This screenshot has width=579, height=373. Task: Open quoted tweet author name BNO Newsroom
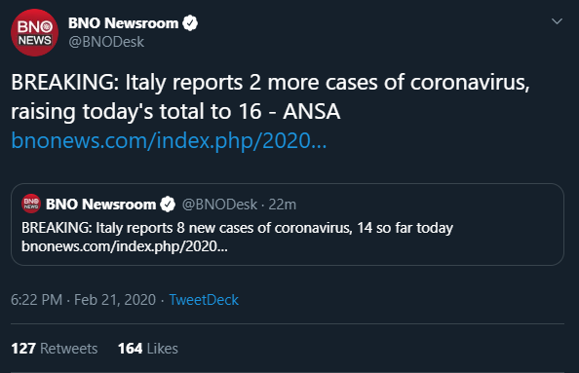(x=100, y=204)
